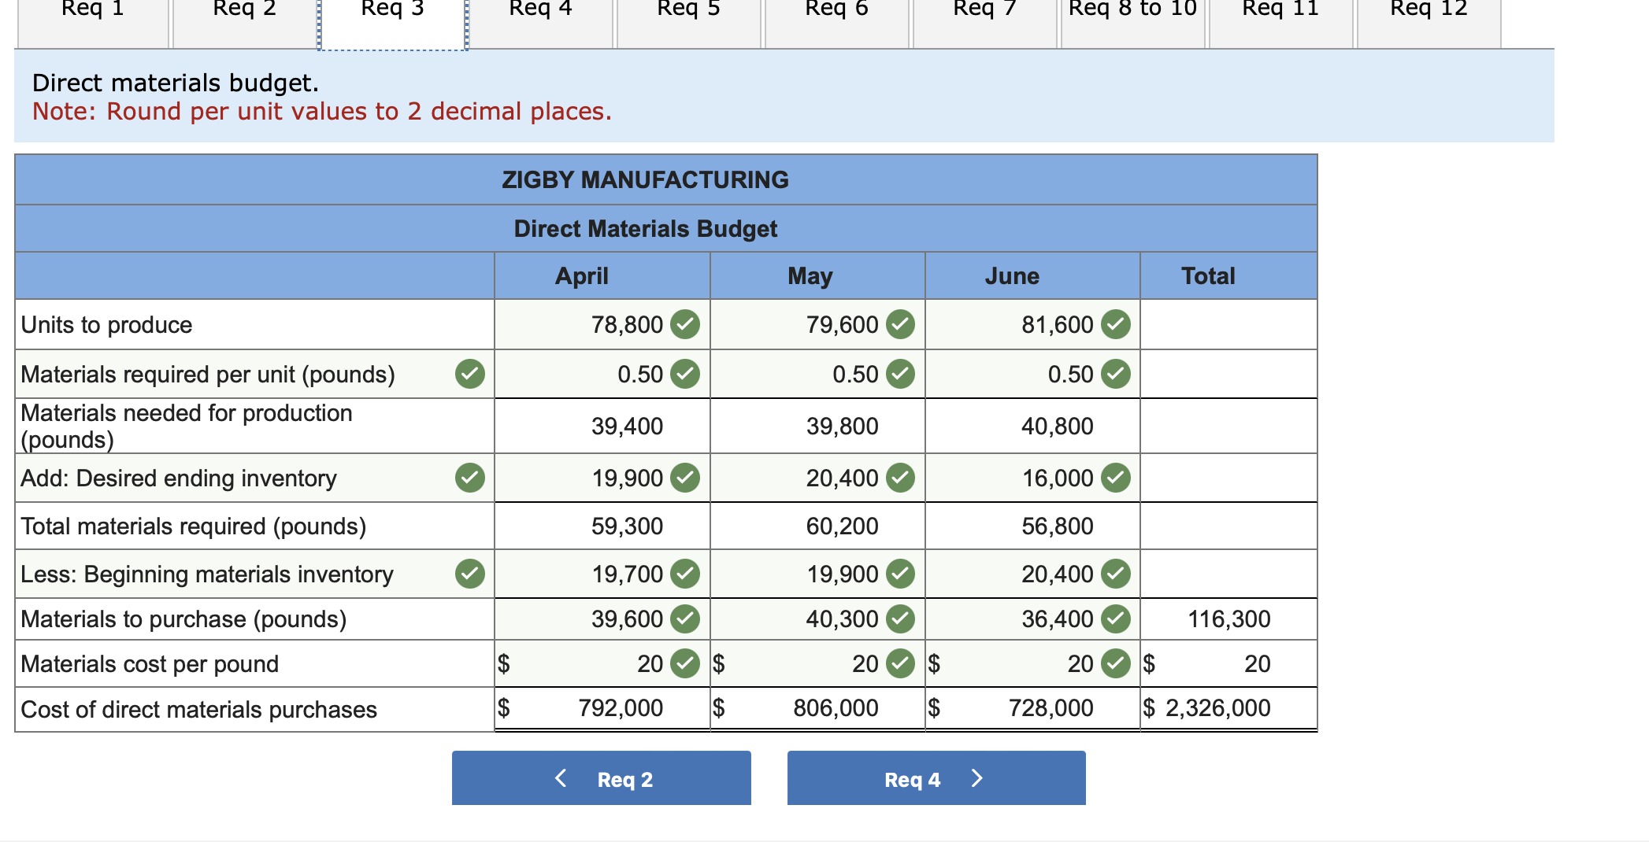Click the checkmark next to April materials to purchase 39,600

pos(684,619)
